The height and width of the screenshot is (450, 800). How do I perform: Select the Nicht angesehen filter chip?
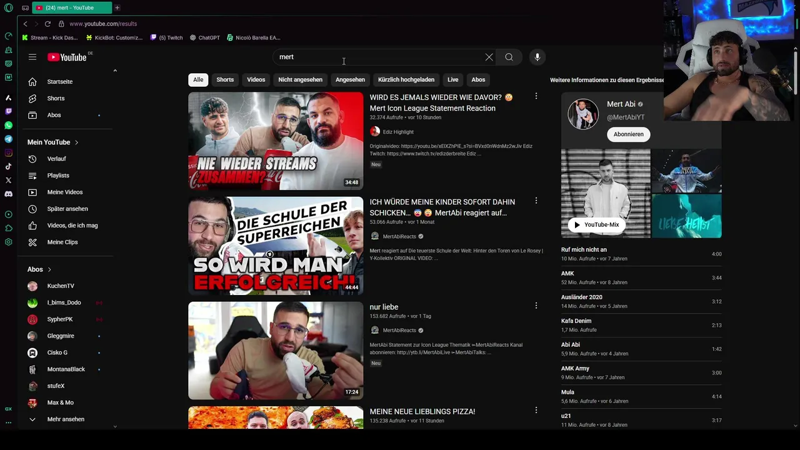[301, 80]
